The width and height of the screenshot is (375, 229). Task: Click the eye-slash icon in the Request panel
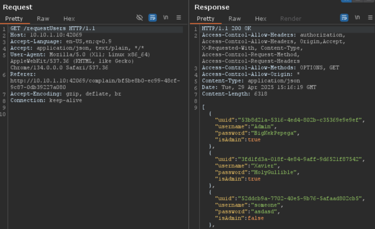tap(140, 18)
